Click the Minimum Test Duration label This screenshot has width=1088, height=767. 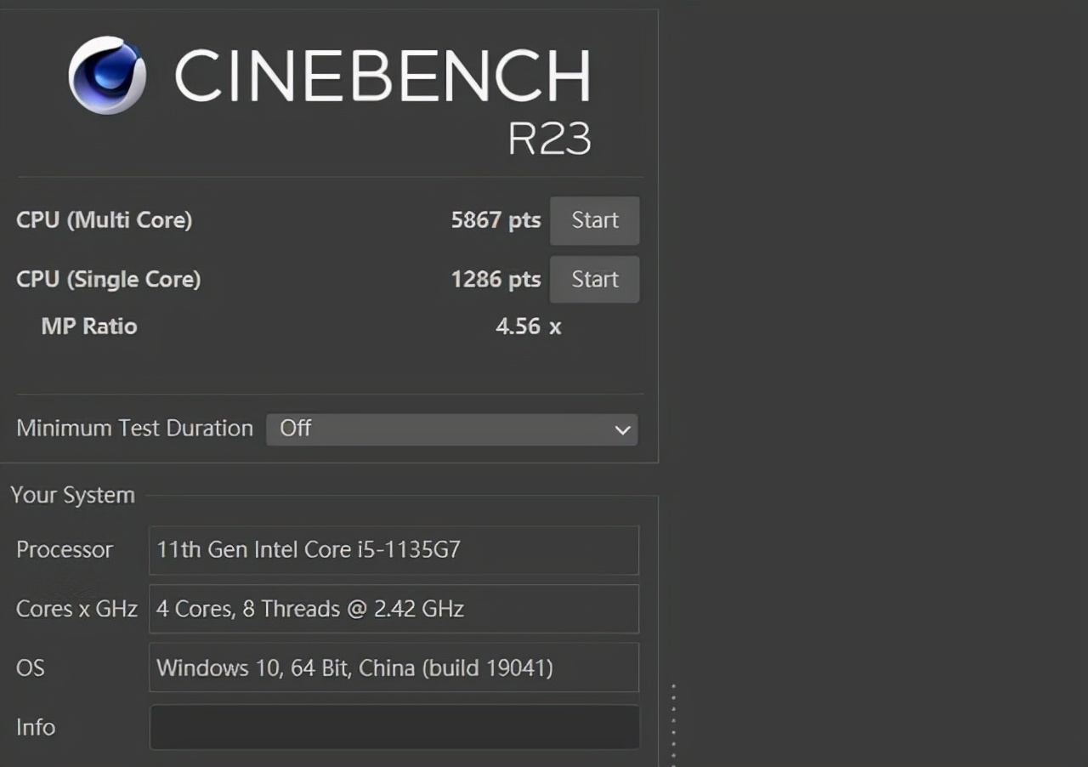click(134, 429)
